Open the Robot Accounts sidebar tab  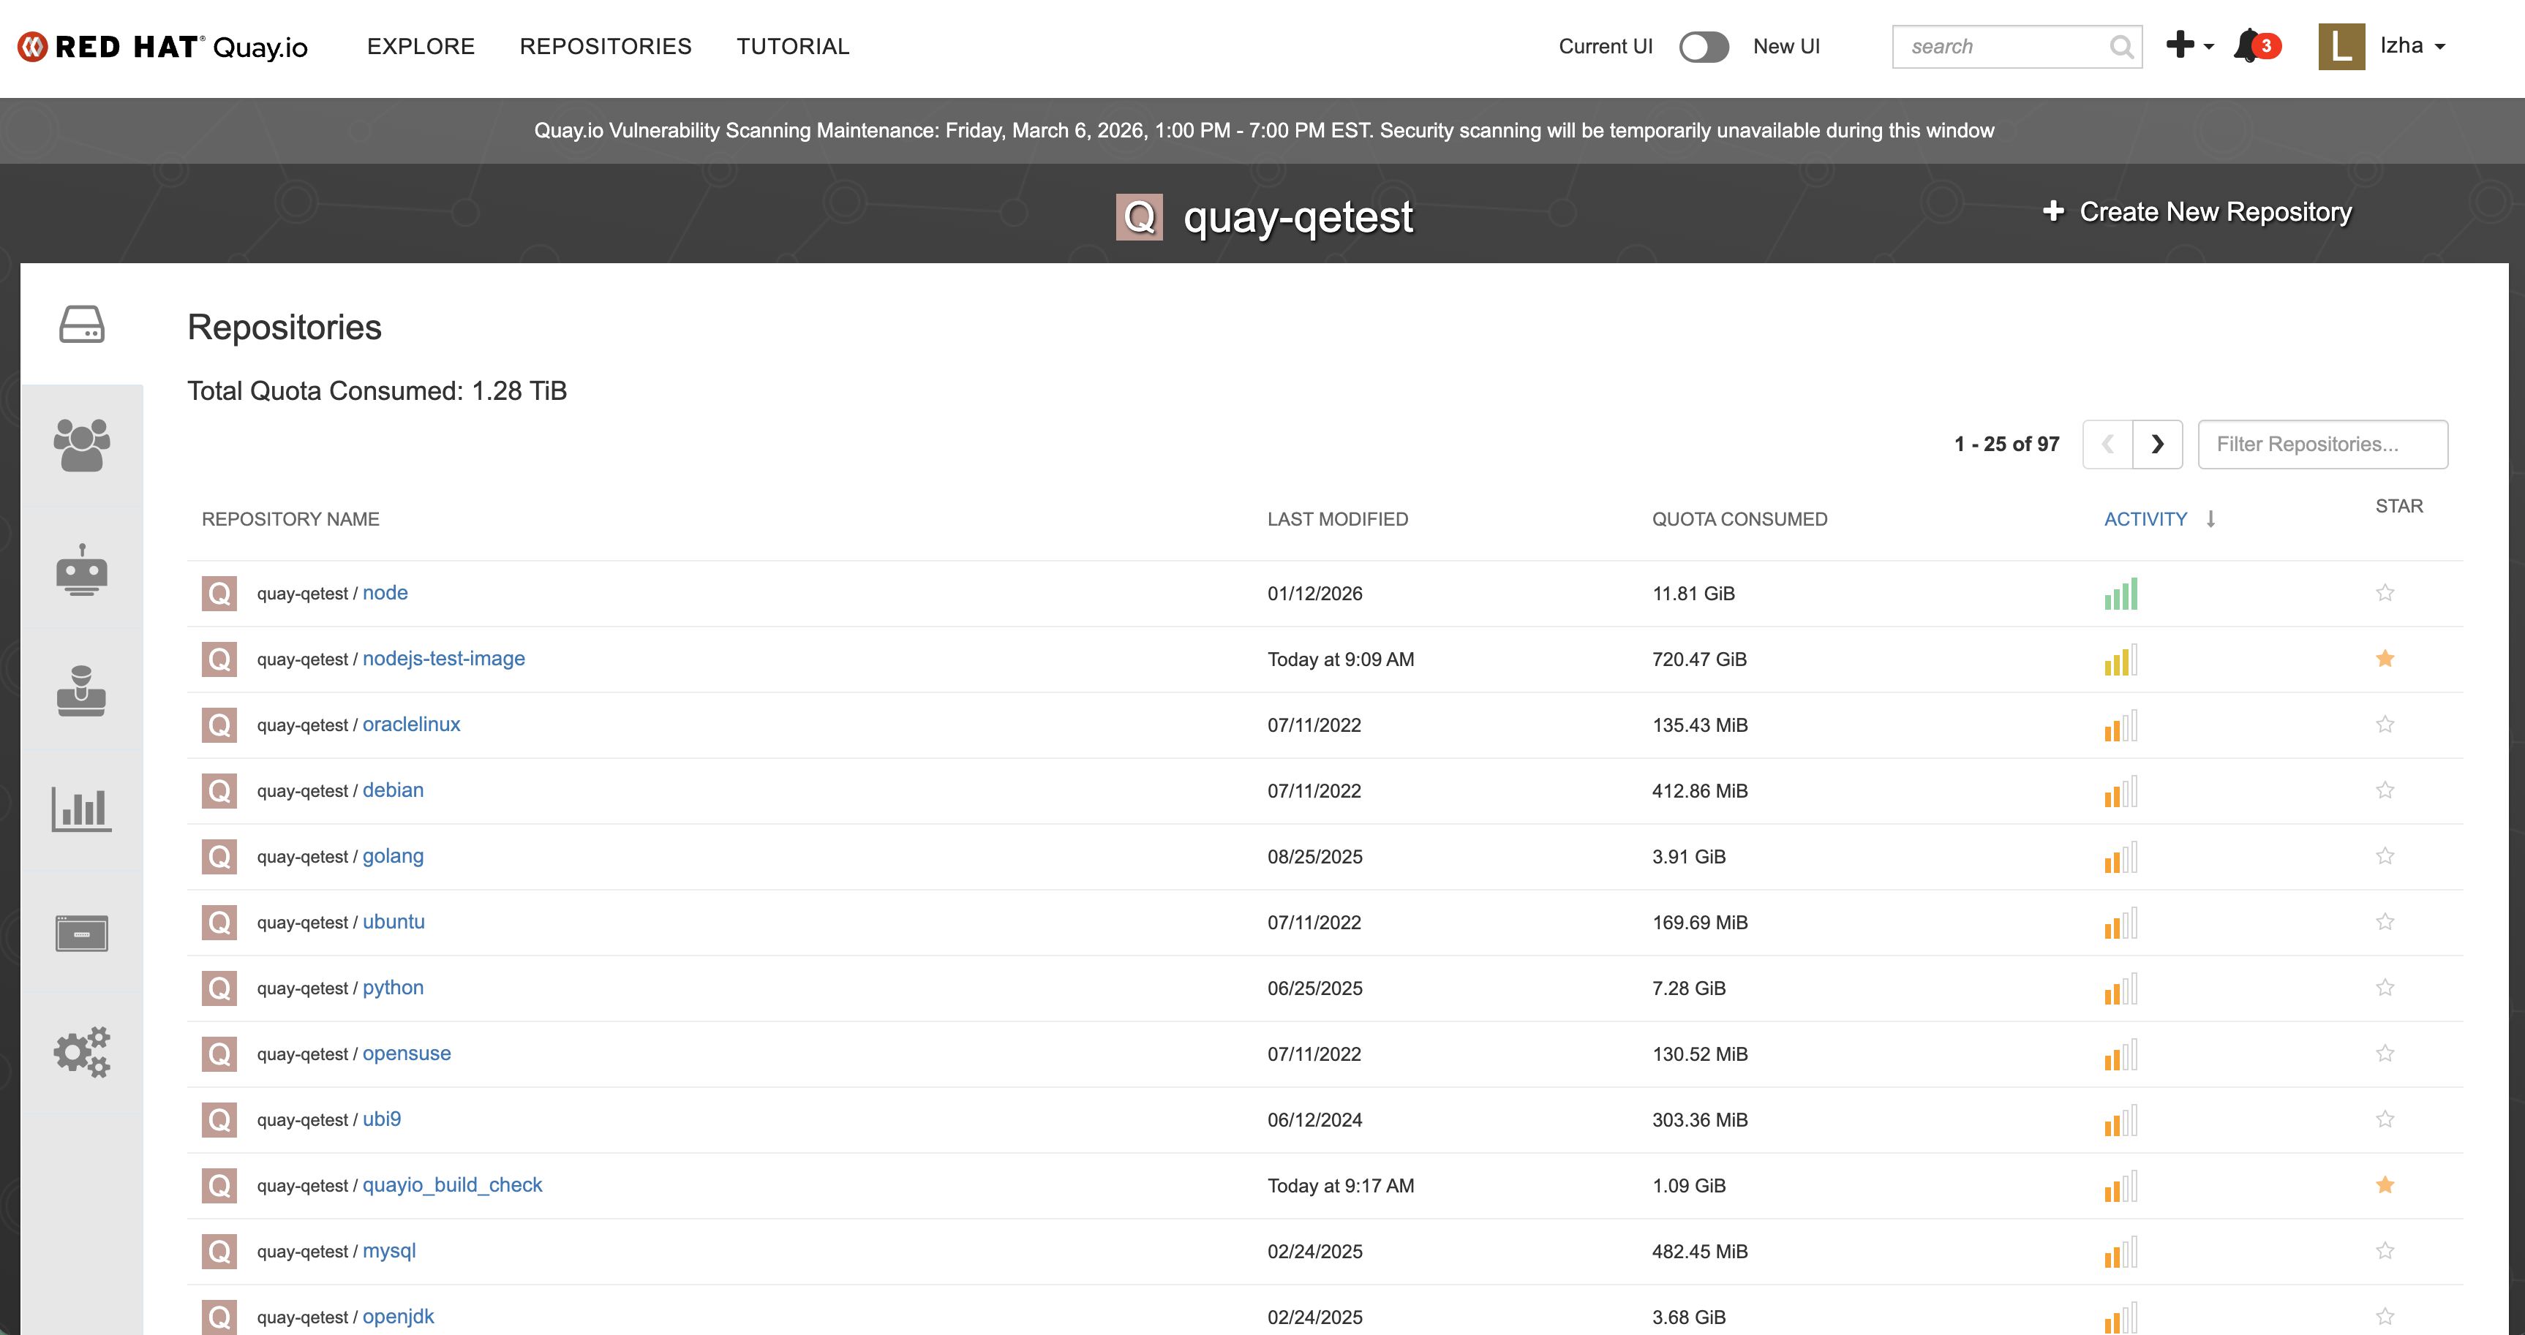pos(81,569)
